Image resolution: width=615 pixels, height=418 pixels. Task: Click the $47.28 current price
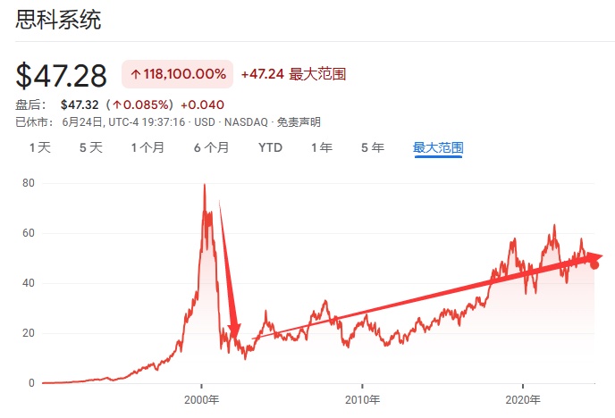coord(62,75)
